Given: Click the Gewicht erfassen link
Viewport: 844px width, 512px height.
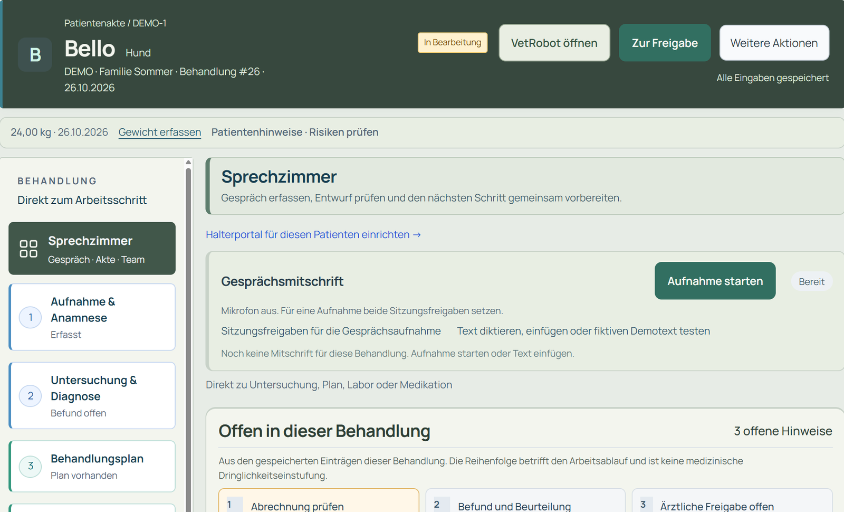Looking at the screenshot, I should coord(160,132).
